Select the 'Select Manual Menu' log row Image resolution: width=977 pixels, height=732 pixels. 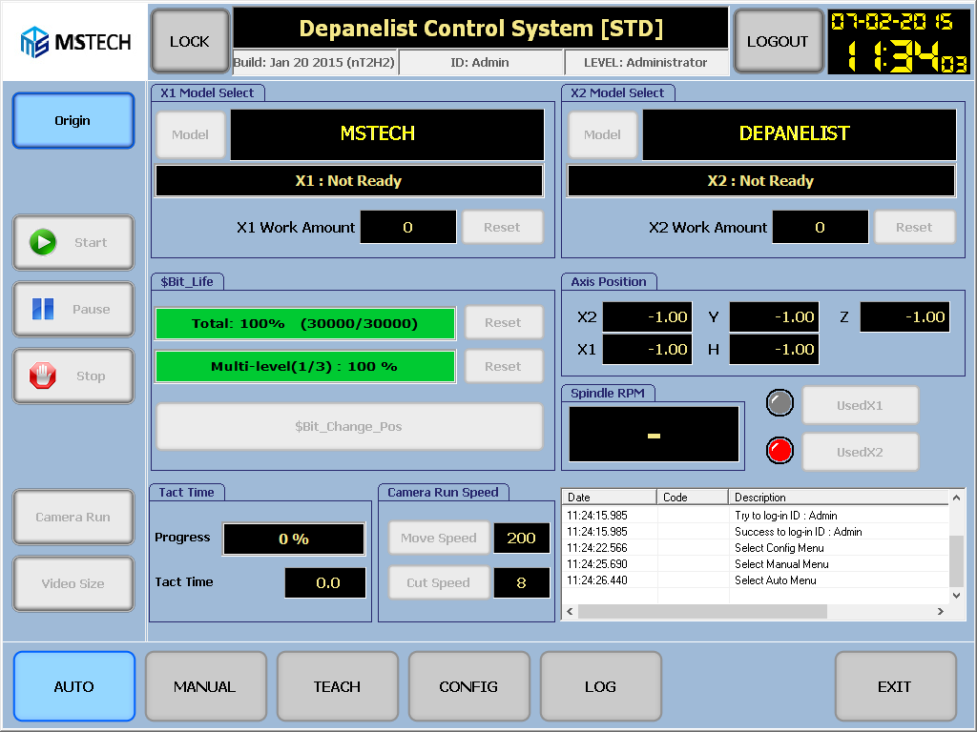coord(756,564)
